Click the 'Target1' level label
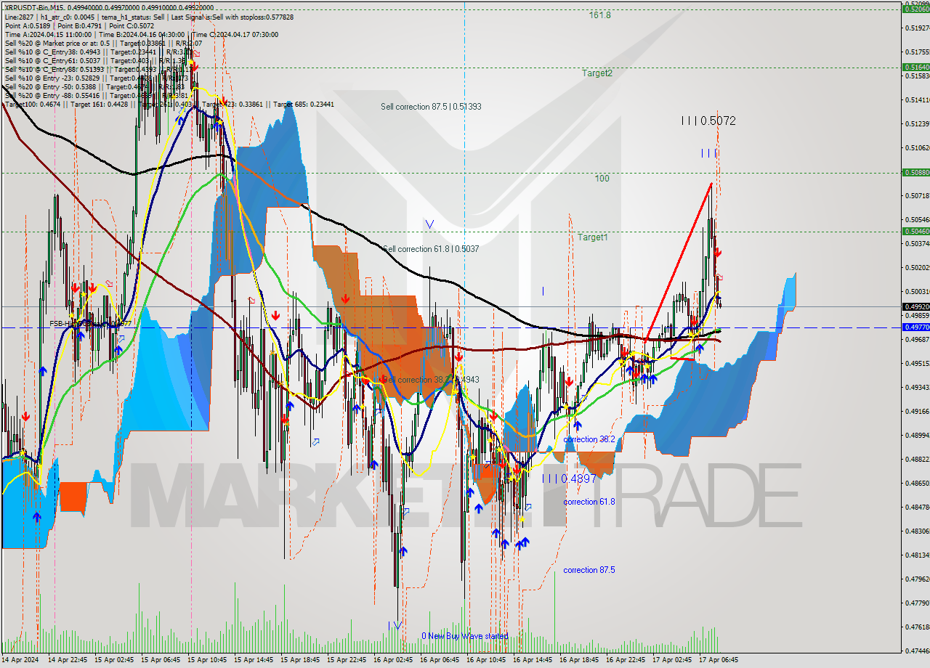 (593, 237)
